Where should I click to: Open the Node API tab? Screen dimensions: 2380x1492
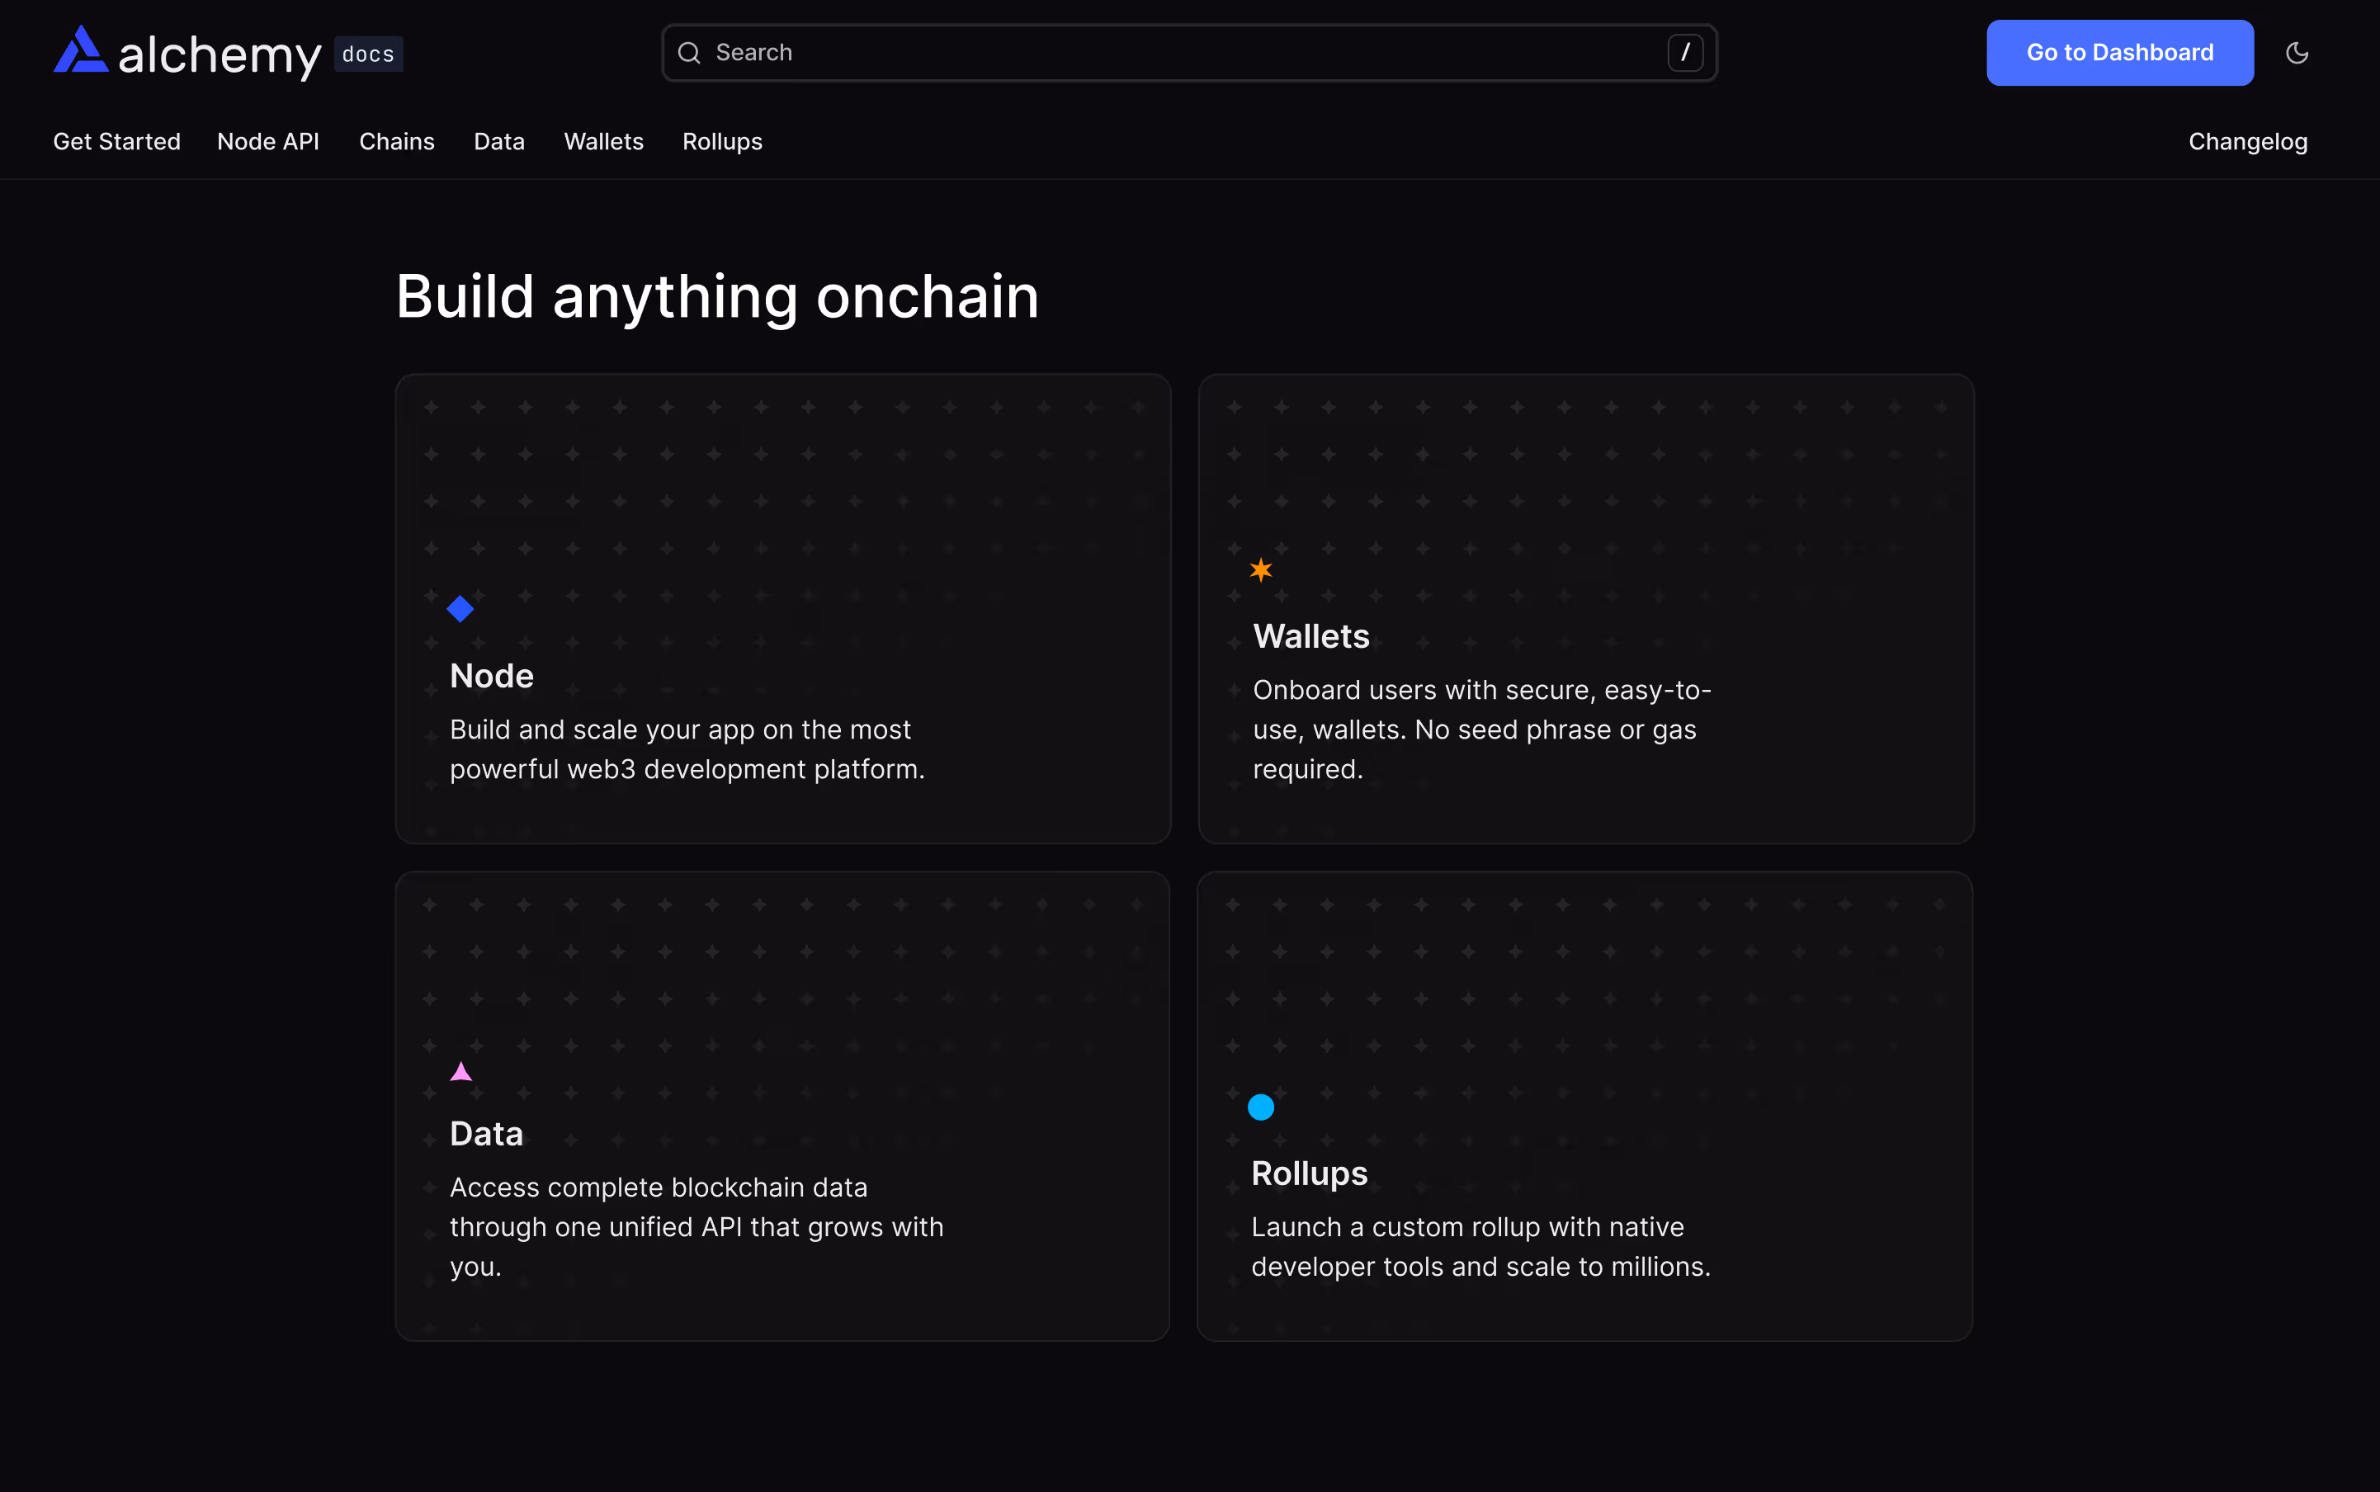pyautogui.click(x=268, y=142)
